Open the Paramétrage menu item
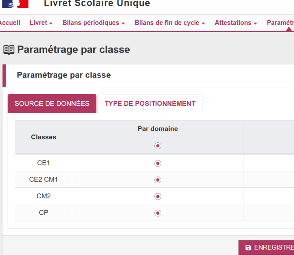 coord(280,23)
